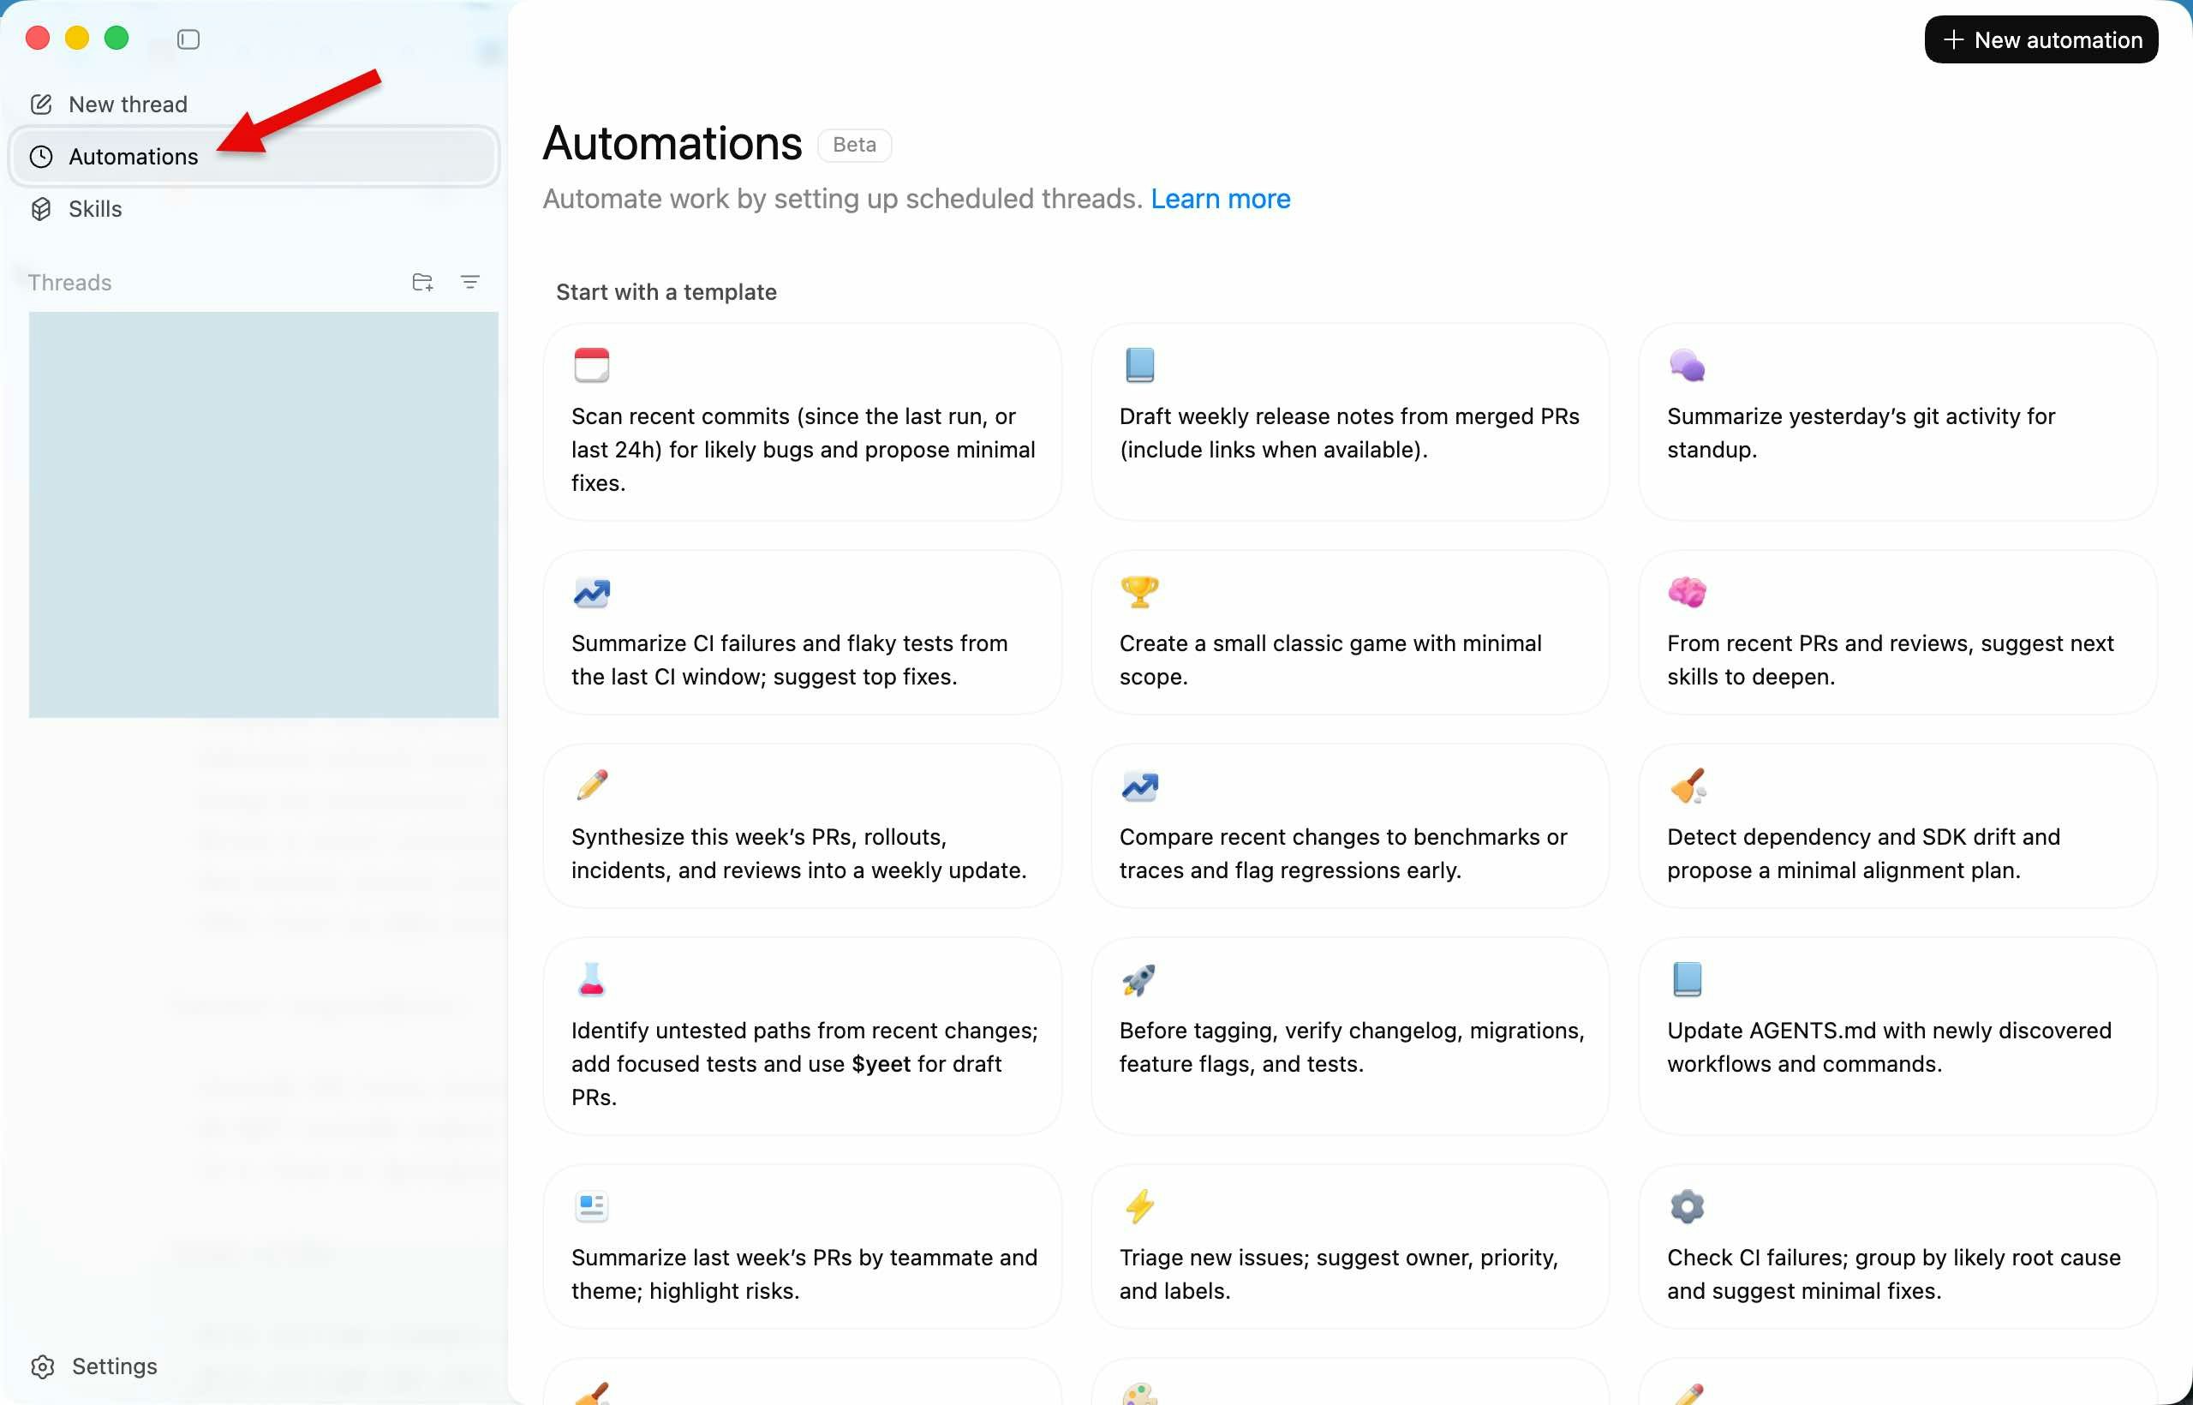Click the trophy icon on classic game template

point(1138,592)
